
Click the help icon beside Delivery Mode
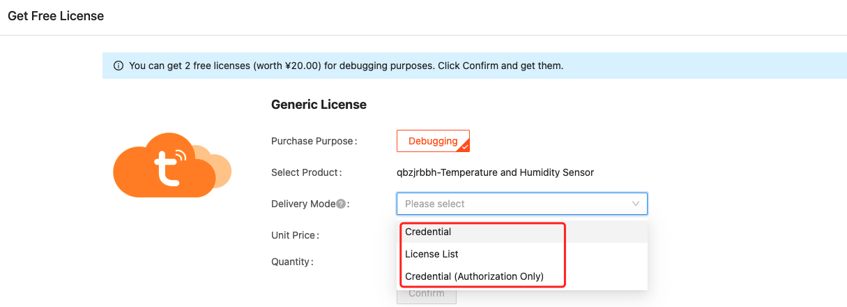(341, 204)
